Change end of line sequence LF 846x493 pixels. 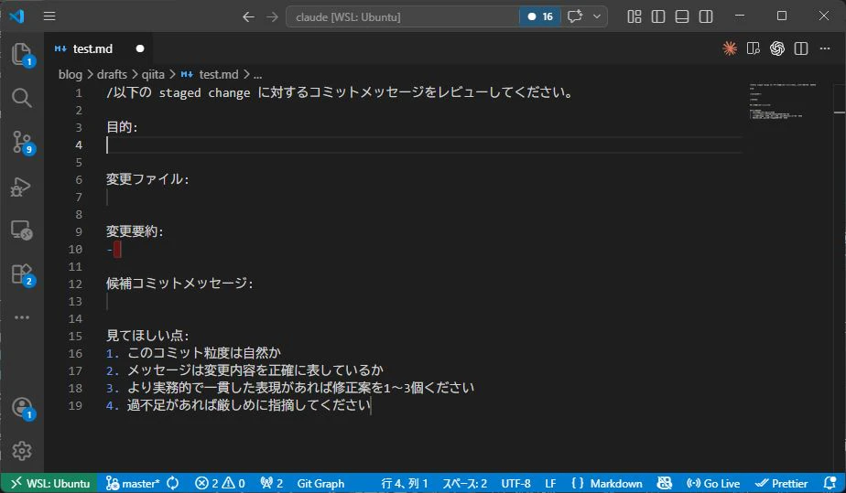tap(550, 483)
